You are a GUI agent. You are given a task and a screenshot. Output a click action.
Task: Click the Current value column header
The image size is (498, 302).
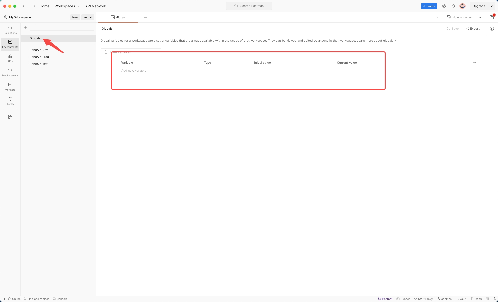[x=402, y=63]
